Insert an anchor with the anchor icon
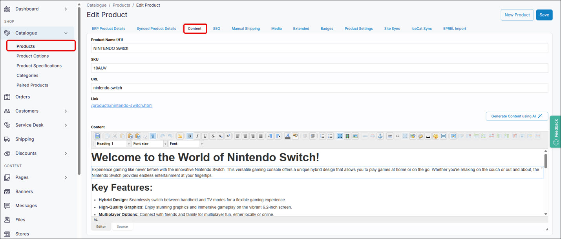The height and width of the screenshot is (239, 561). tap(380, 136)
